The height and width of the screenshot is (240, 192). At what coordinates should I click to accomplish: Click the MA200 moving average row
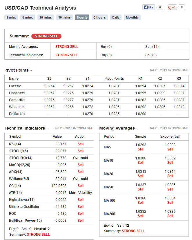144,214
